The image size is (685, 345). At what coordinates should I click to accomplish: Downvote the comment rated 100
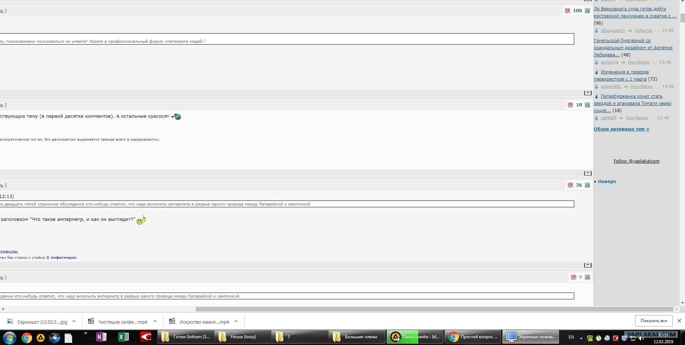pos(567,11)
